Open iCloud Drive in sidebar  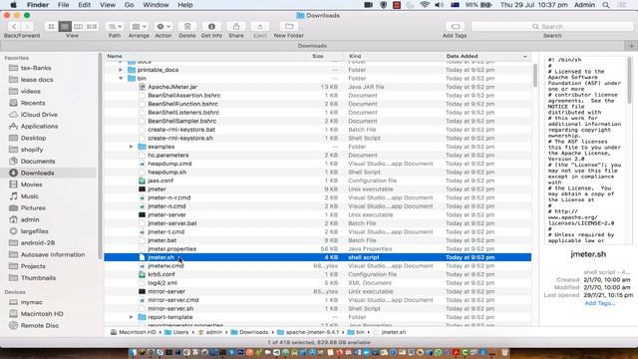(x=39, y=115)
